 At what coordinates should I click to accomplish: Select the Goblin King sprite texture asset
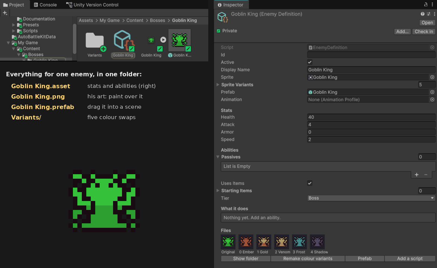[x=151, y=41]
